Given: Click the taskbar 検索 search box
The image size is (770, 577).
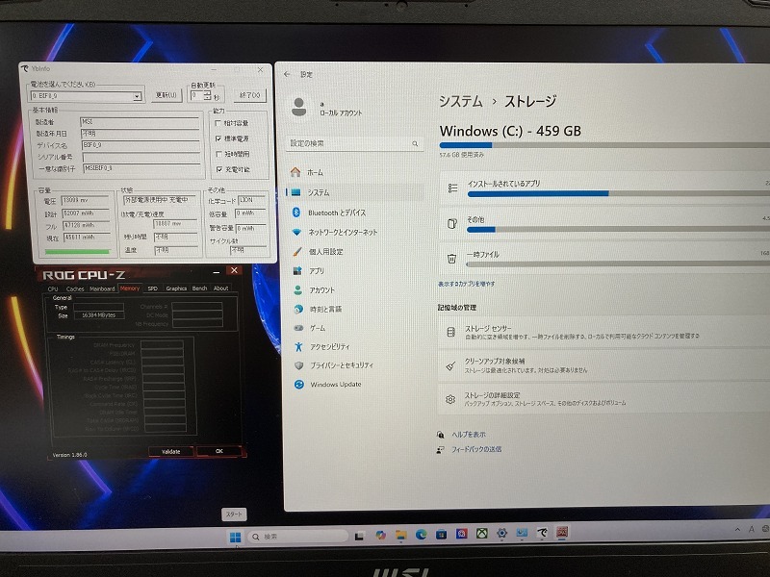Looking at the screenshot, I should [297, 537].
